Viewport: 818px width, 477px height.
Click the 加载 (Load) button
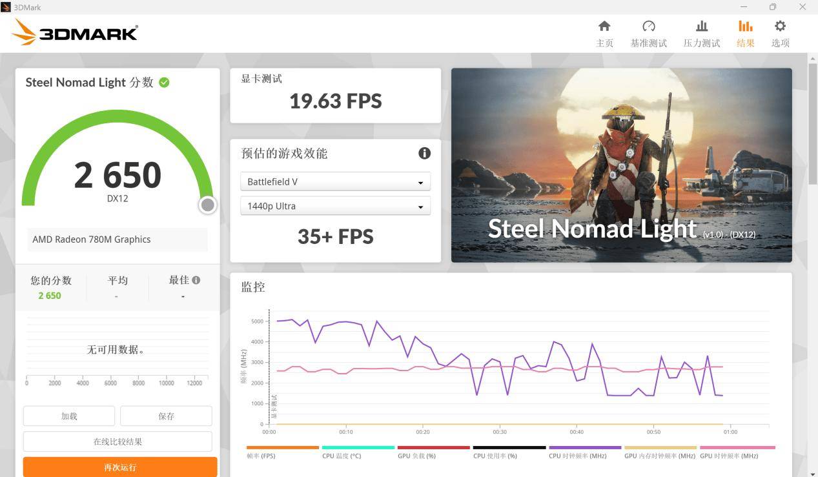coord(69,416)
